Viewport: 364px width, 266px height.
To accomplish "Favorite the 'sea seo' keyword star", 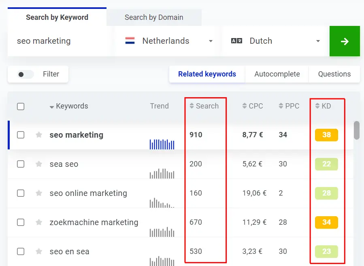I will [39, 164].
